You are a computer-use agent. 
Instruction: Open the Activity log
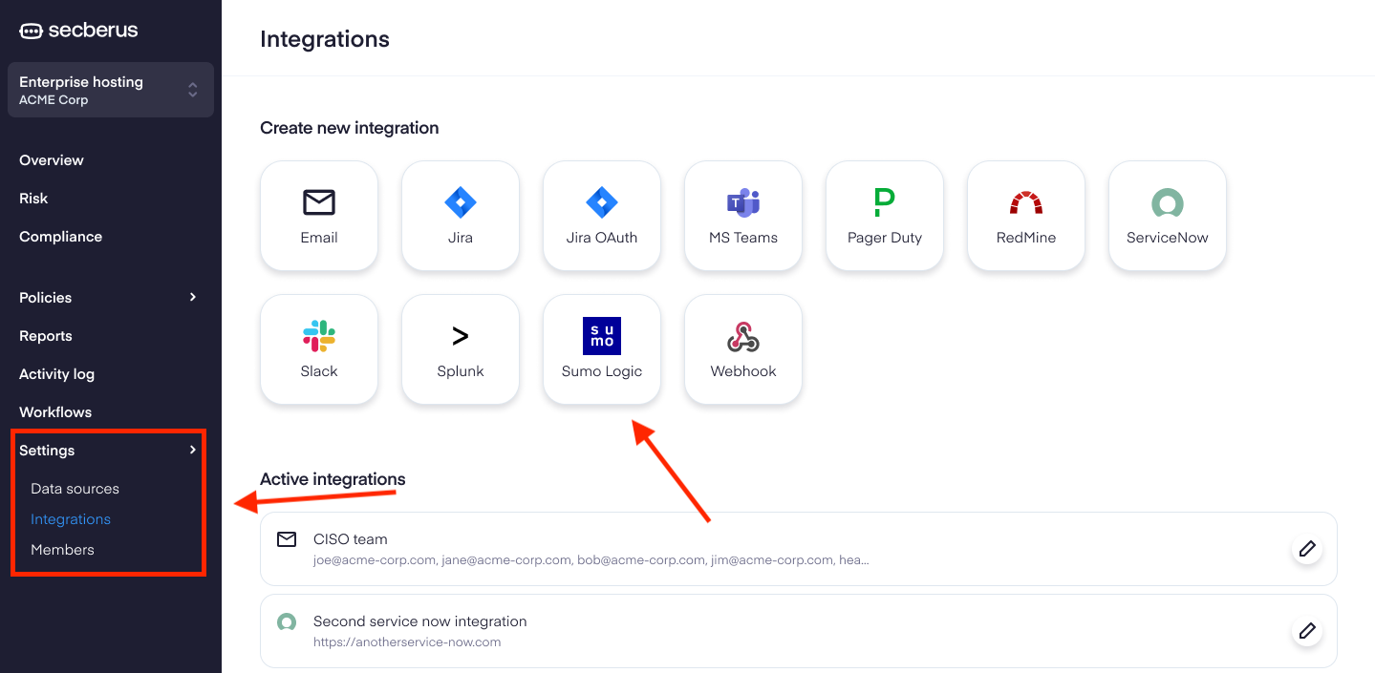56,374
